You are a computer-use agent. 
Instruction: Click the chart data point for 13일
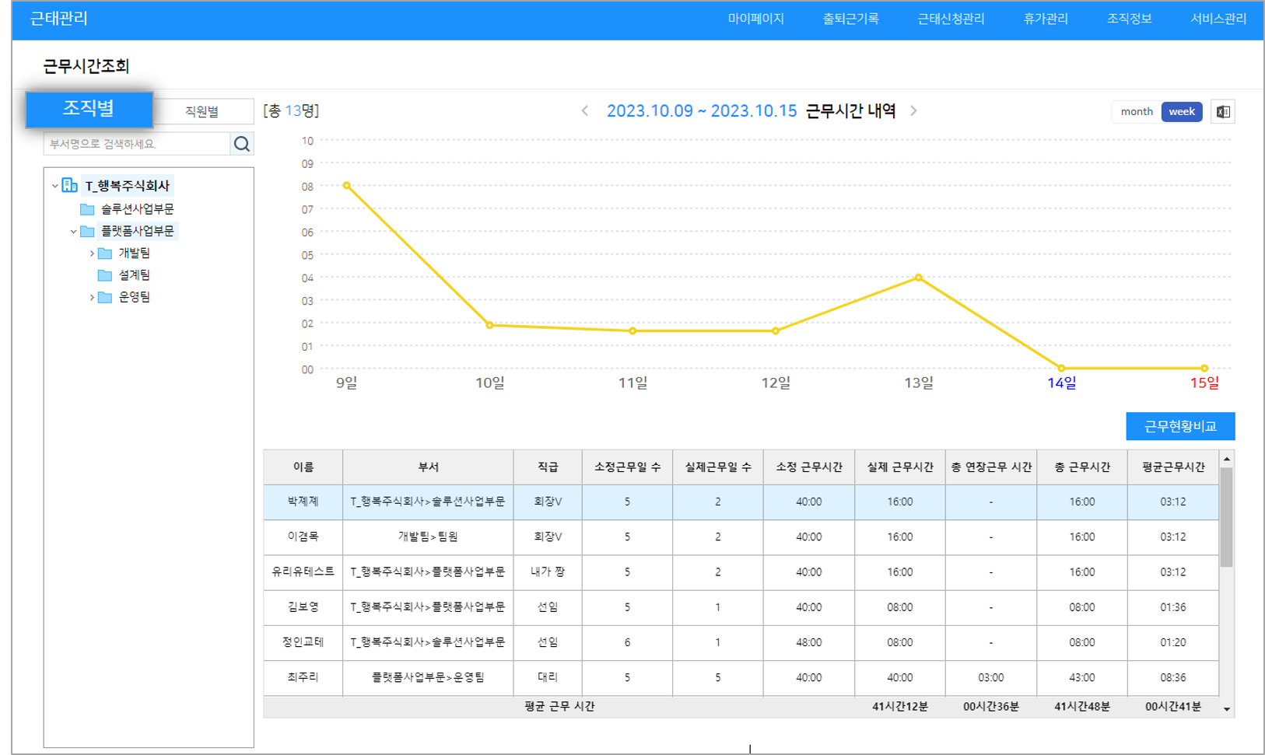pyautogui.click(x=919, y=278)
